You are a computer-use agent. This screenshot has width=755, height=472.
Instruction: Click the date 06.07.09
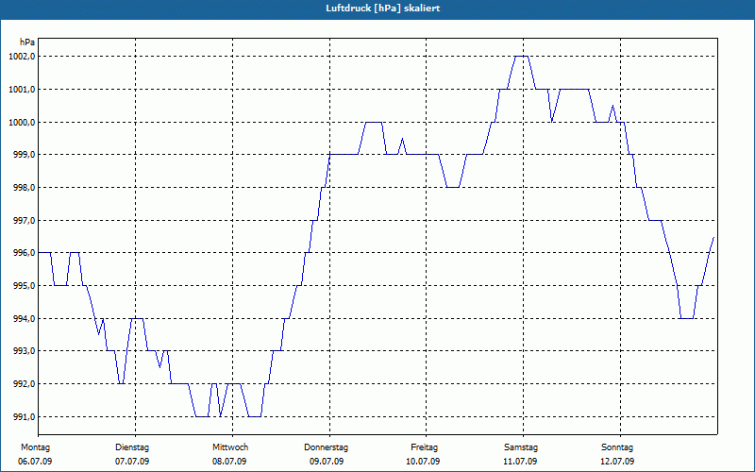pyautogui.click(x=35, y=462)
